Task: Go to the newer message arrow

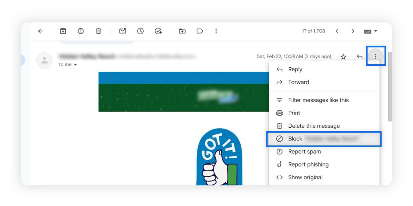Action: (337, 31)
